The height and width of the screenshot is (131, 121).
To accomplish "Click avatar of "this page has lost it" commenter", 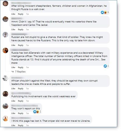I will pos(5,118).
